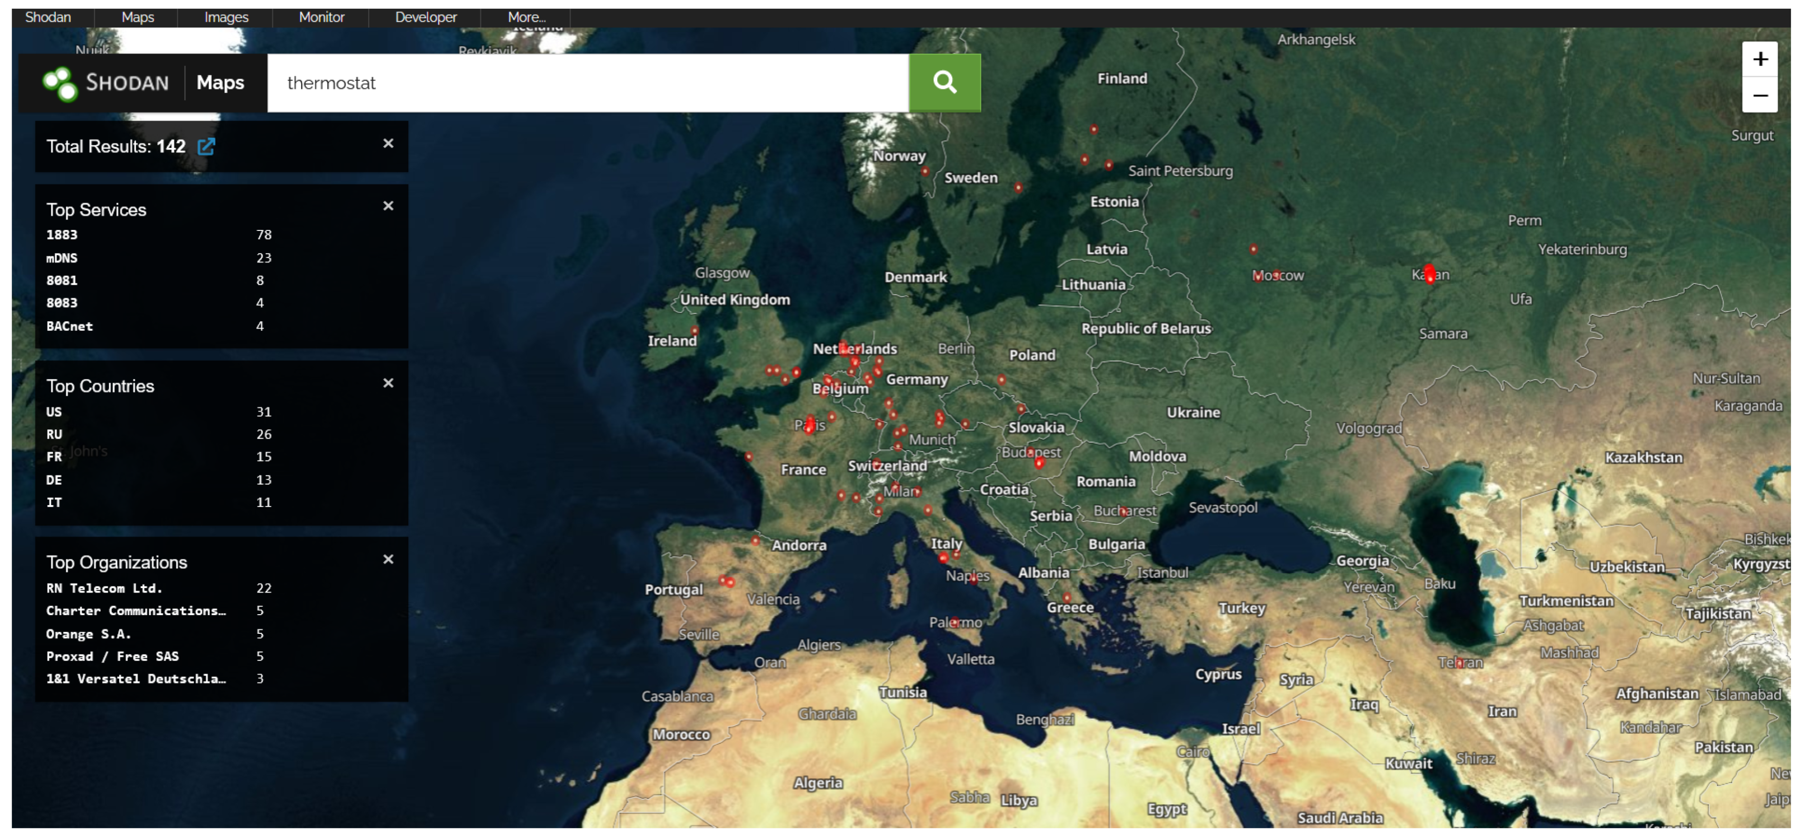Close the Top Organizations panel
Viewport: 1801px width, 835px height.
[388, 559]
